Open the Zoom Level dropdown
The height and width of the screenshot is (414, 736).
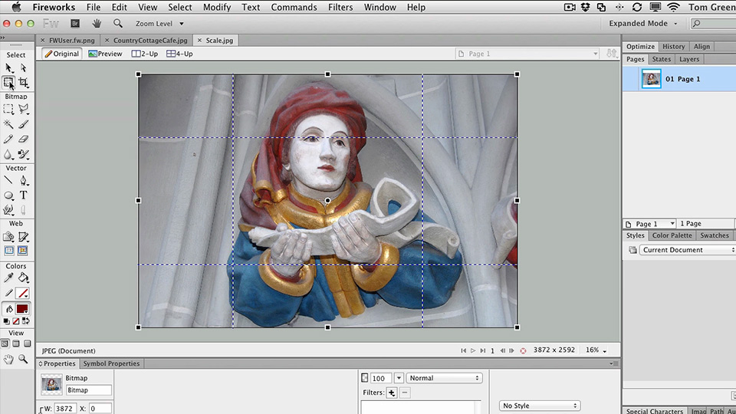pos(159,24)
